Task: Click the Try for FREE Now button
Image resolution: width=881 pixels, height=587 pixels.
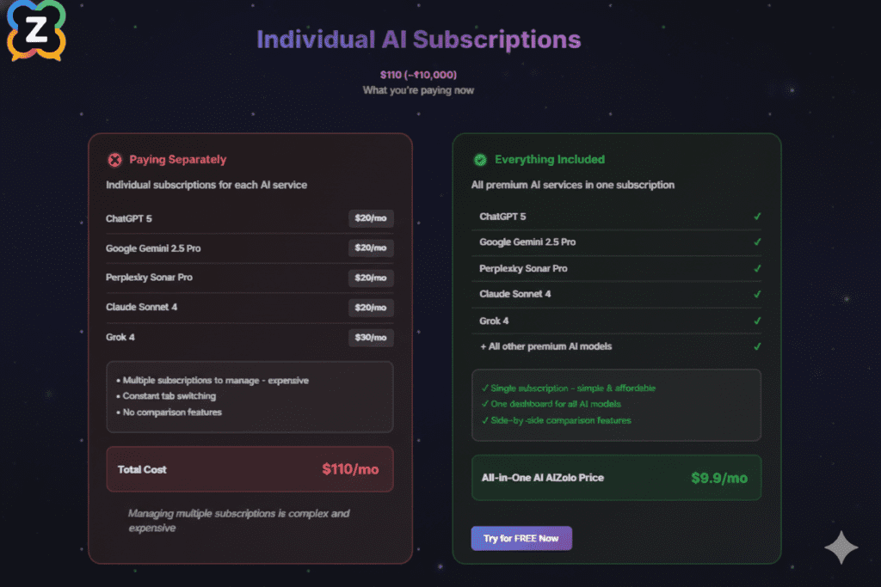Action: (521, 538)
